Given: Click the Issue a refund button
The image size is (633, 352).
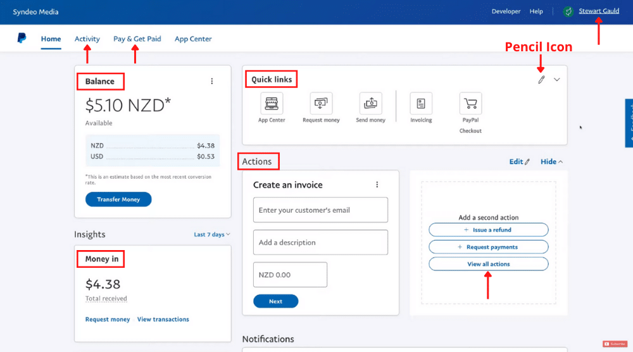Looking at the screenshot, I should click(x=489, y=230).
